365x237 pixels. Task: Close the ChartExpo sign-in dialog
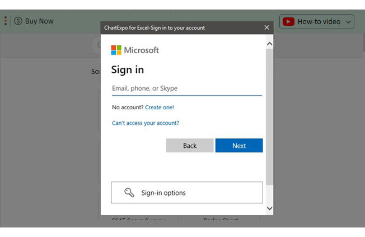[x=267, y=27]
